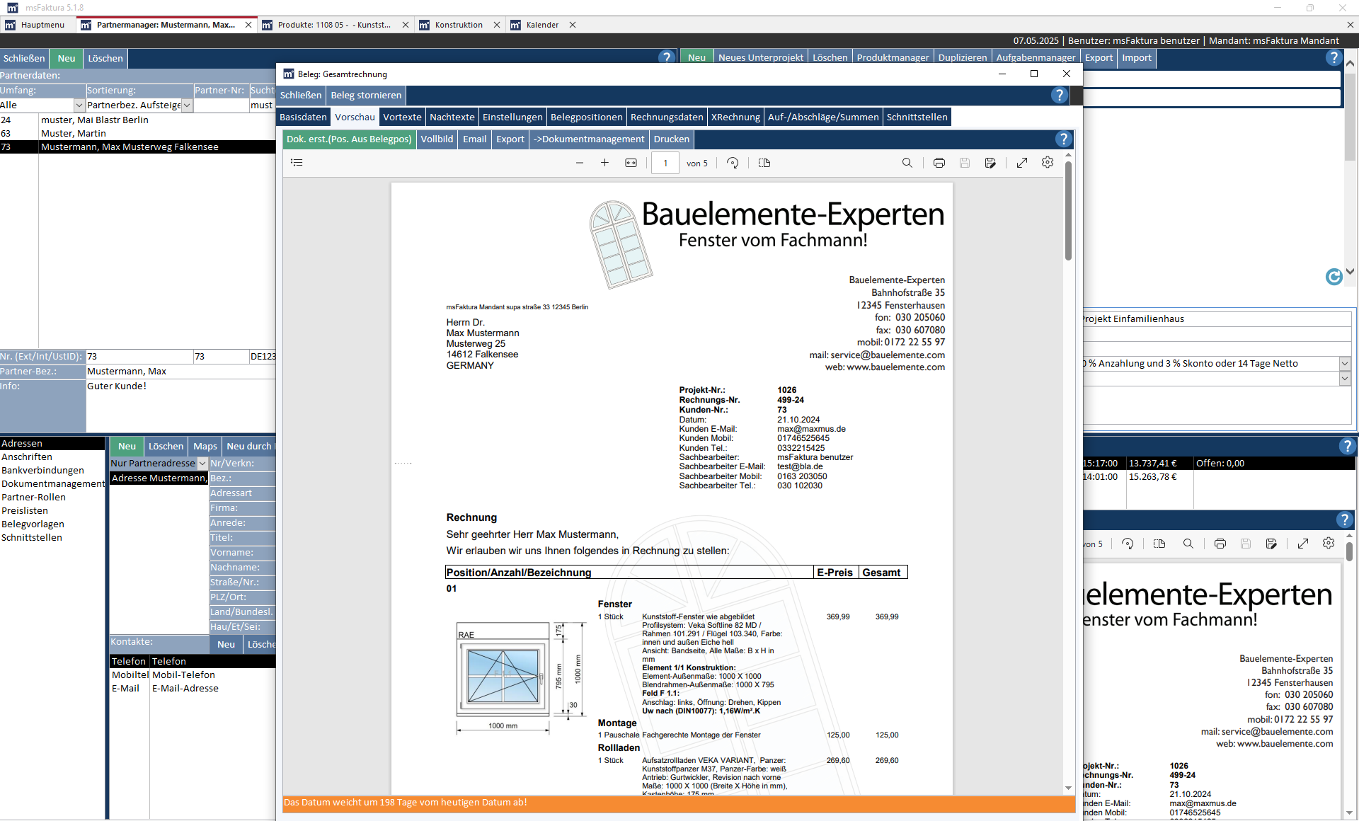Screen dimensions: 1359x821
Task: Open Basisdaten tab in Beleg window
Action: 303,117
